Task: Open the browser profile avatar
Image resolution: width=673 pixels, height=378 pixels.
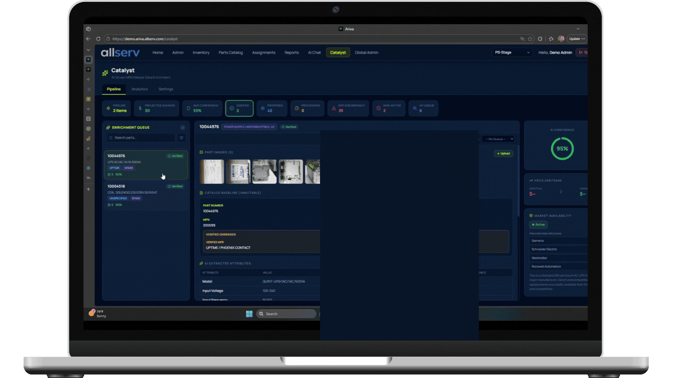Action: [x=561, y=39]
